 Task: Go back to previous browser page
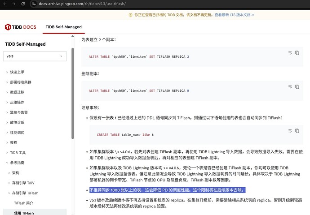tap(5, 4)
